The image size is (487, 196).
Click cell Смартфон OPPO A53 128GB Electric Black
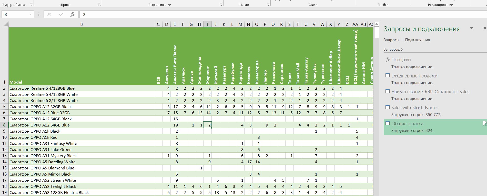tap(82, 192)
